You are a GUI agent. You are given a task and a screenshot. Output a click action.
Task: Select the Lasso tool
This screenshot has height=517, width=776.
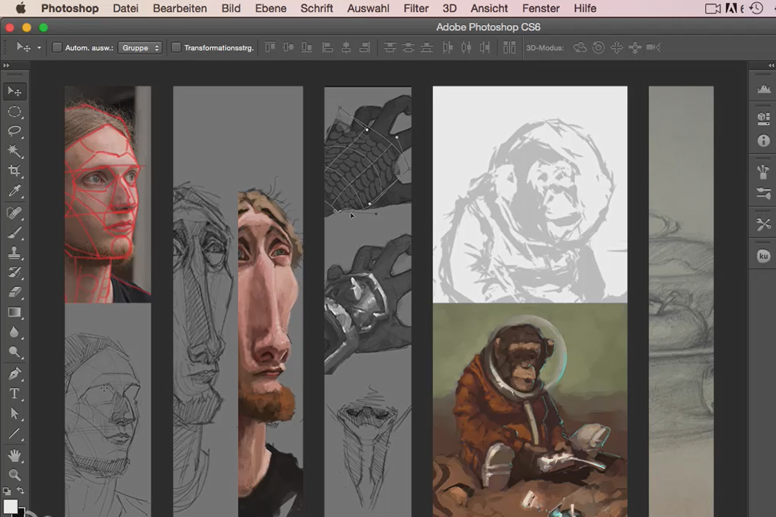pyautogui.click(x=16, y=131)
